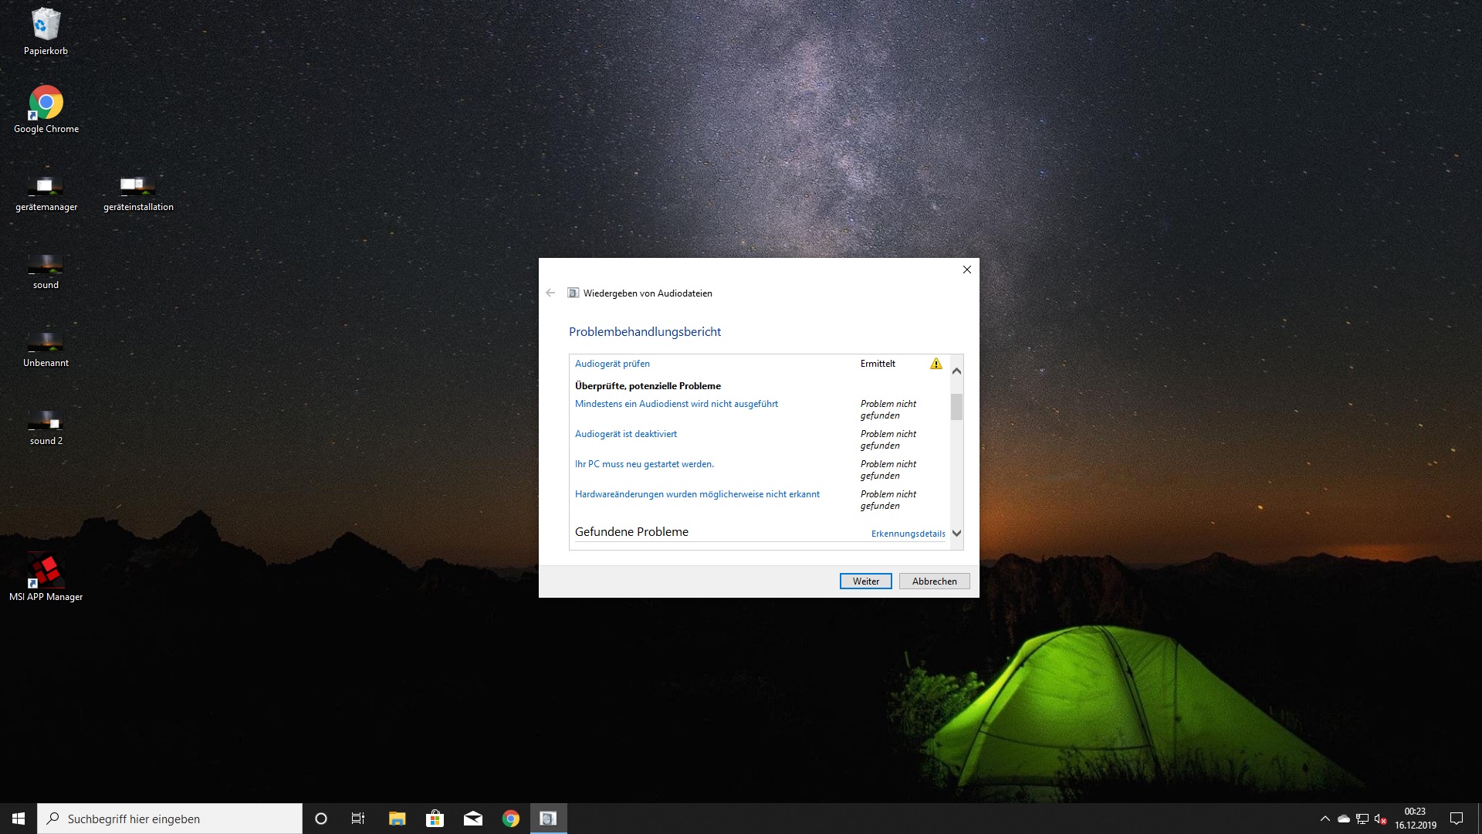Click the muted volume tray icon
Image resolution: width=1482 pixels, height=834 pixels.
click(1380, 819)
